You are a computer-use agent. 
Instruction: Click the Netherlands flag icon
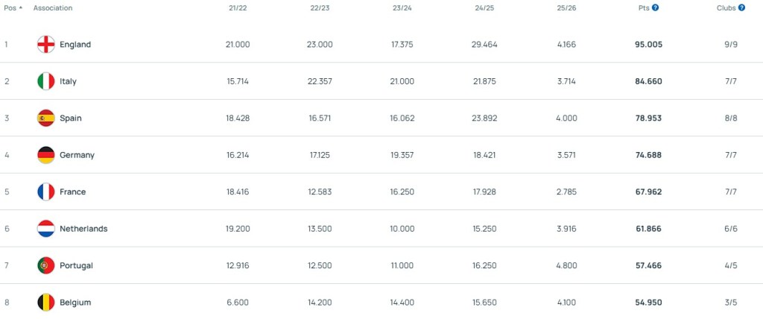tap(46, 229)
